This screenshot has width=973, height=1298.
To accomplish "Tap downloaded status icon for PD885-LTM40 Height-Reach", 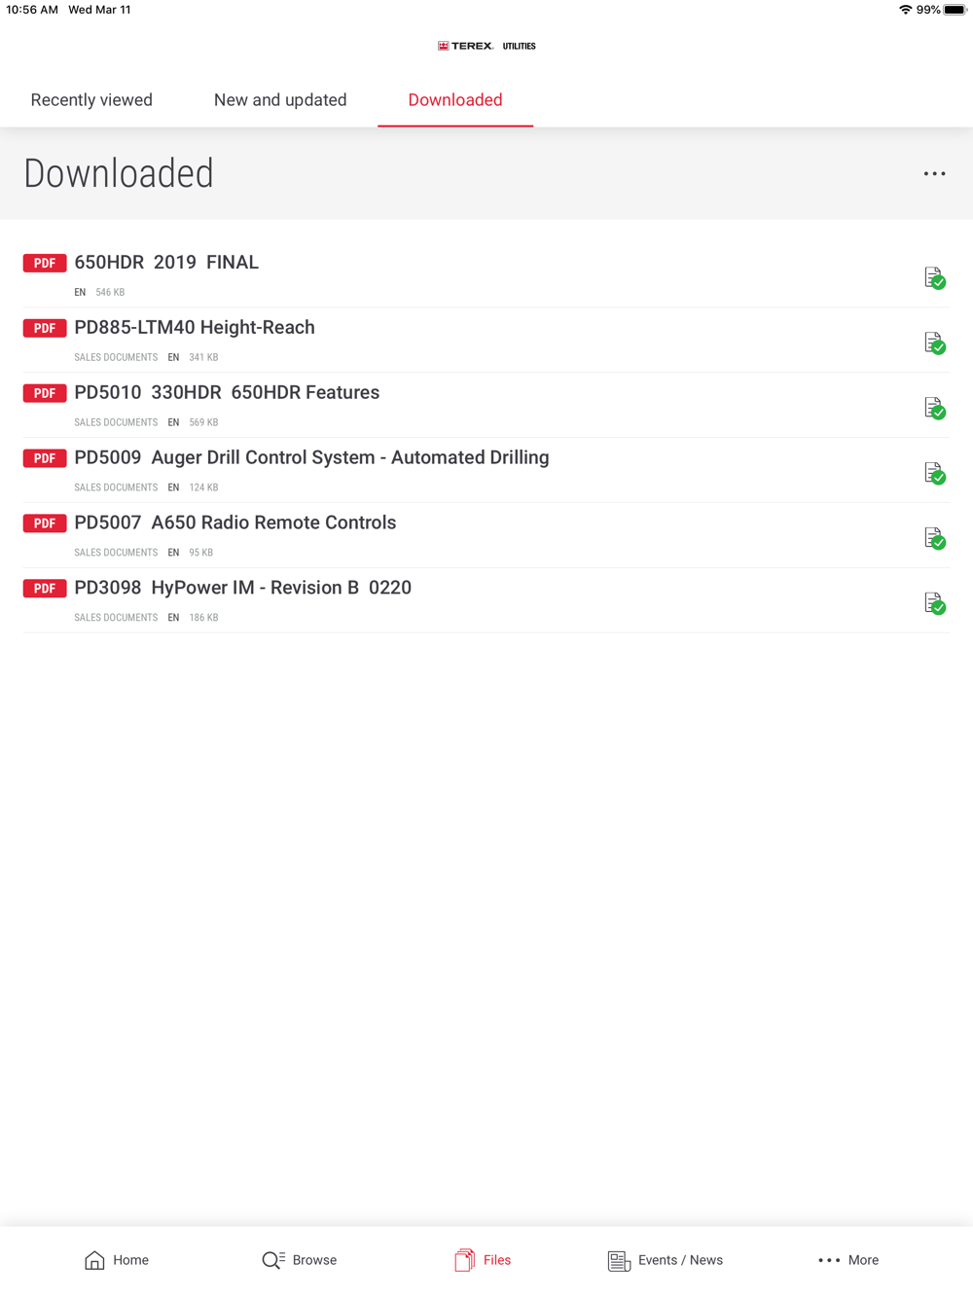I will 934,343.
